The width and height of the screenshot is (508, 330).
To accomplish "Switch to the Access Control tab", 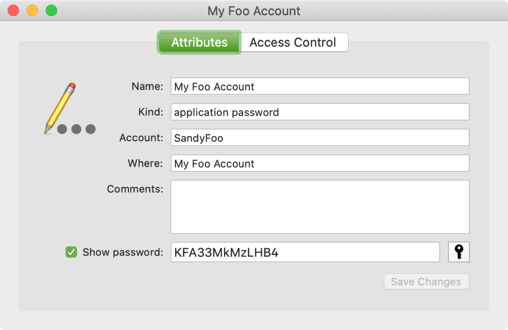I will [293, 42].
